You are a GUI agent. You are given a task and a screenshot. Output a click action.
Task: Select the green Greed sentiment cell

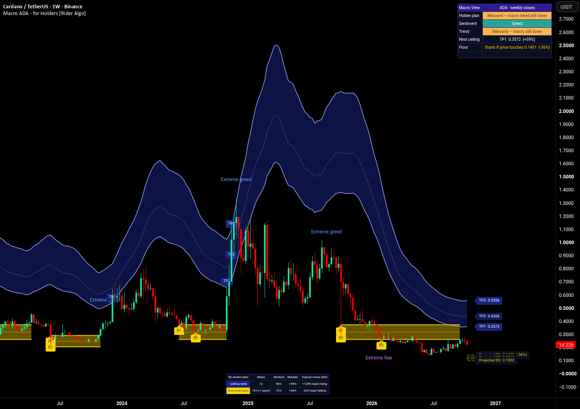517,23
